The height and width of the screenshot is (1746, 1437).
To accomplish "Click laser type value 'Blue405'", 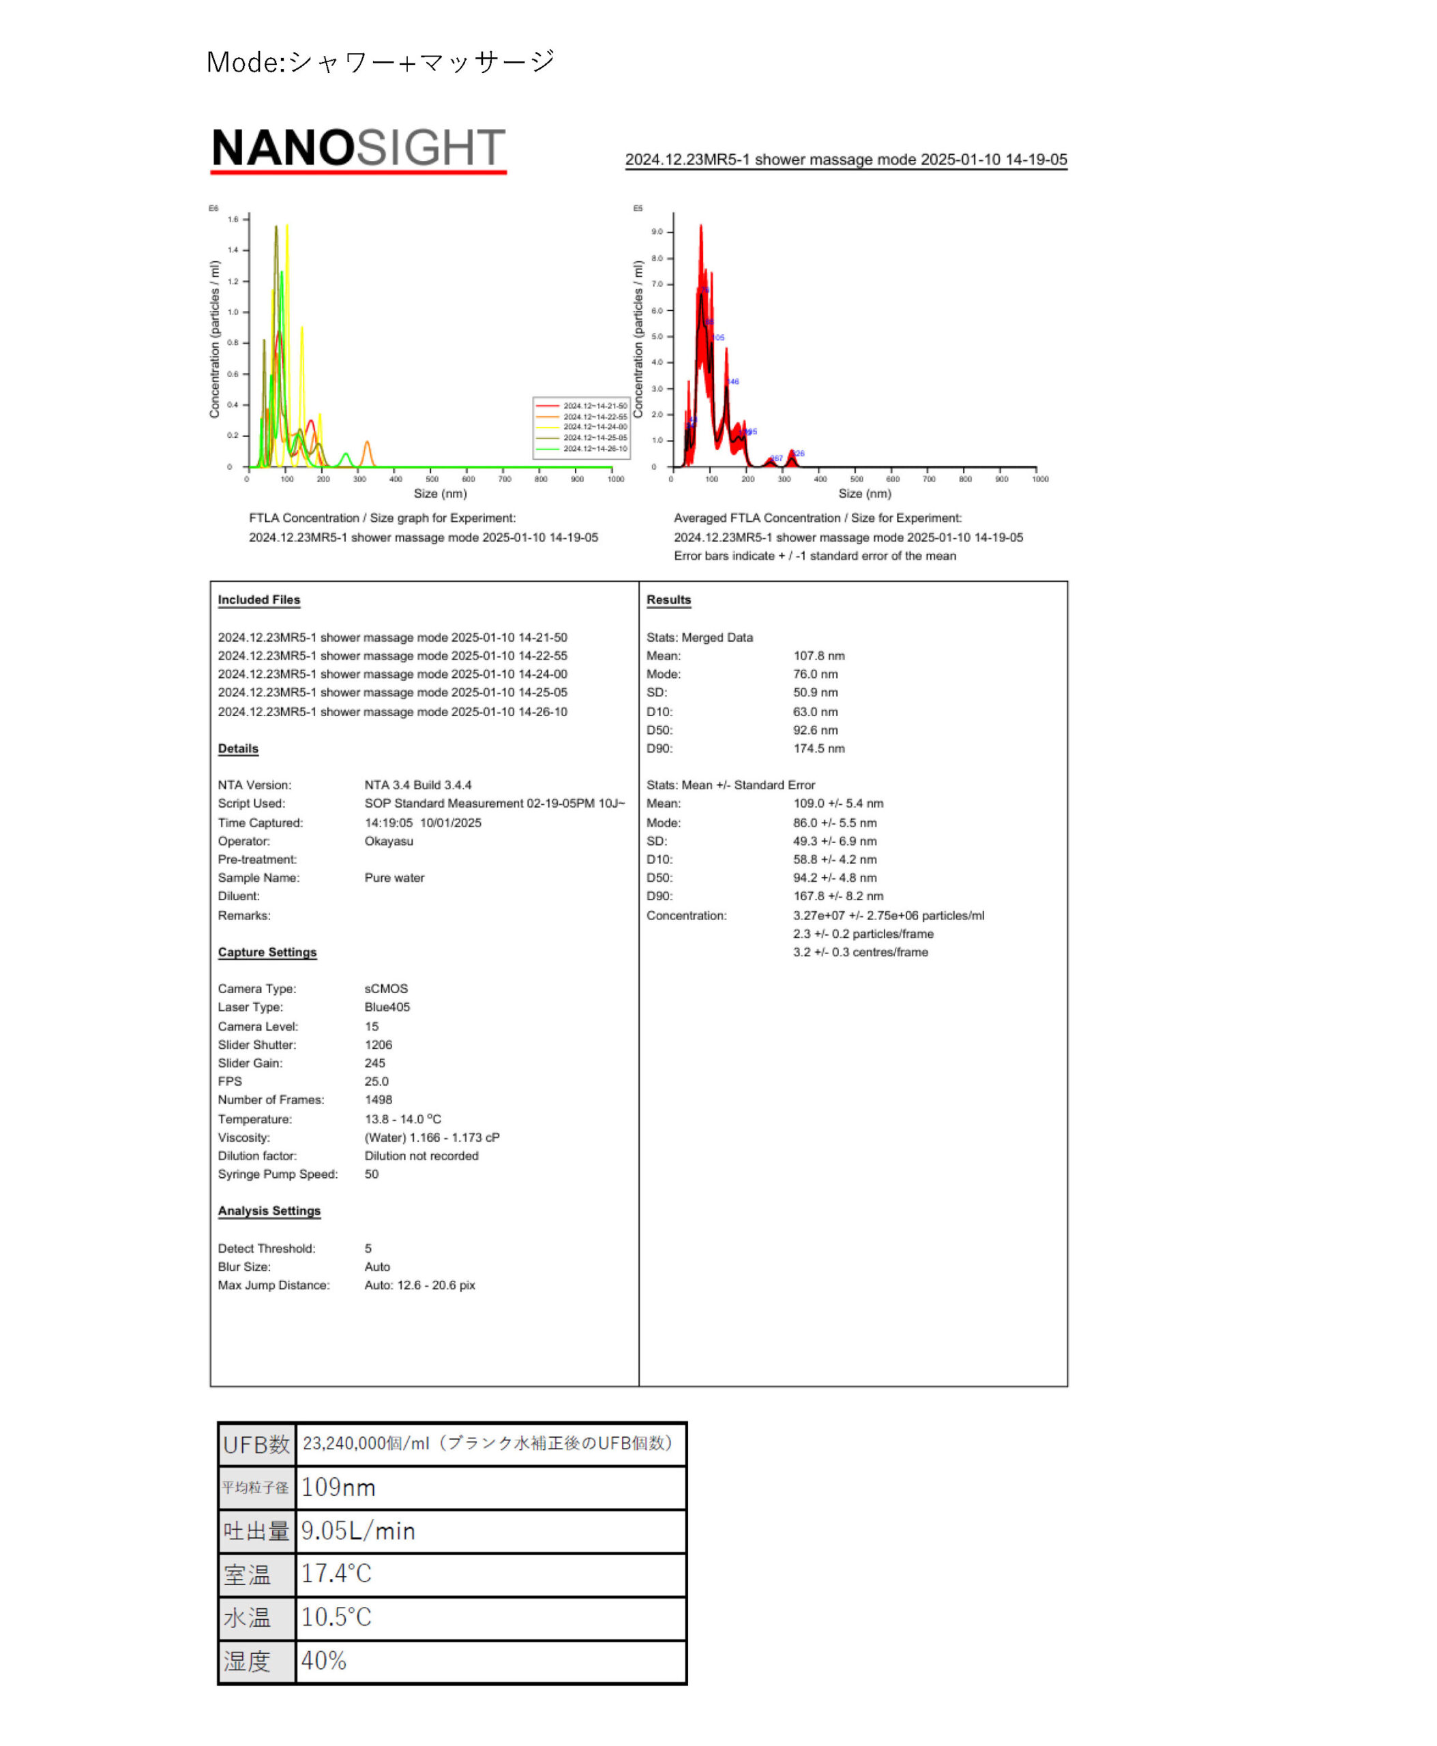I will click(x=387, y=1007).
